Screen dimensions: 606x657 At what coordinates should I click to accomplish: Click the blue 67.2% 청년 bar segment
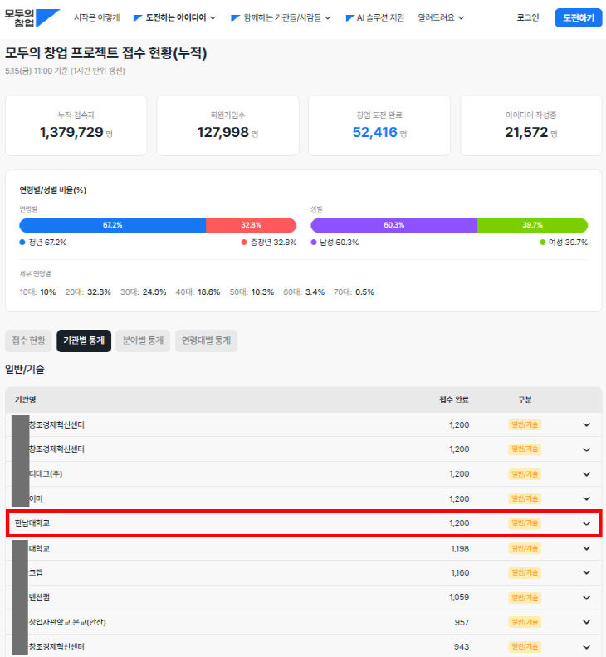113,225
